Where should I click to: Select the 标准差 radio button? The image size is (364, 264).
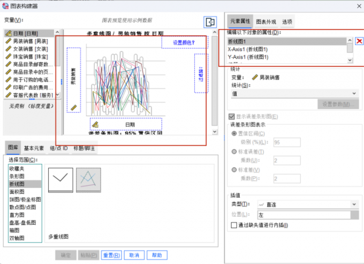pos(234,170)
